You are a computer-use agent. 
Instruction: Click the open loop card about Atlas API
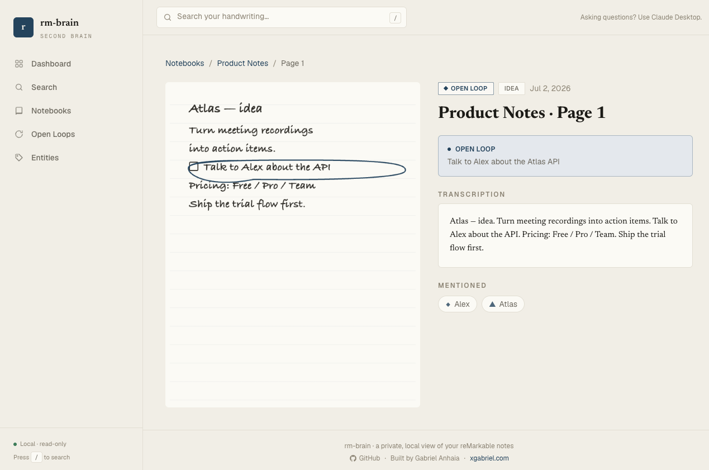[565, 156]
